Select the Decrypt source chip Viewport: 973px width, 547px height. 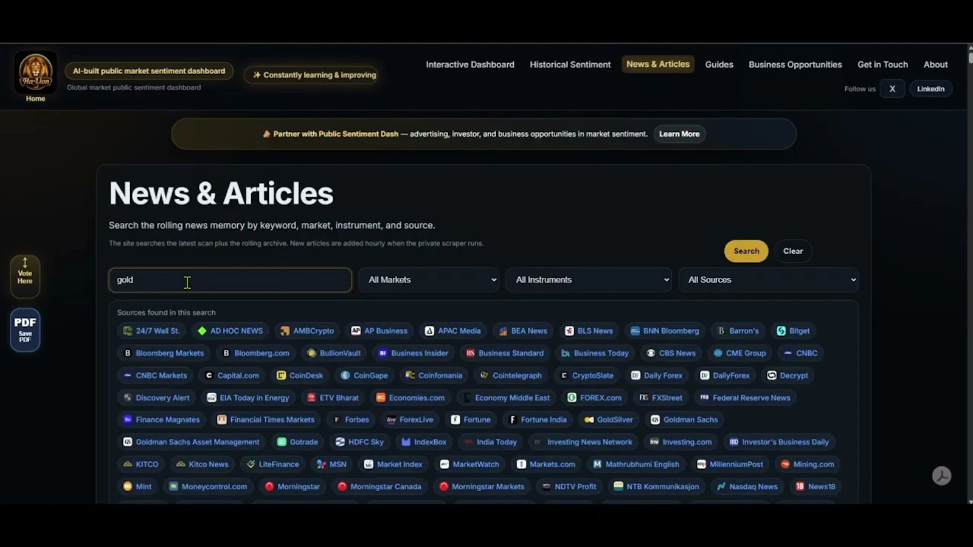[x=788, y=376]
